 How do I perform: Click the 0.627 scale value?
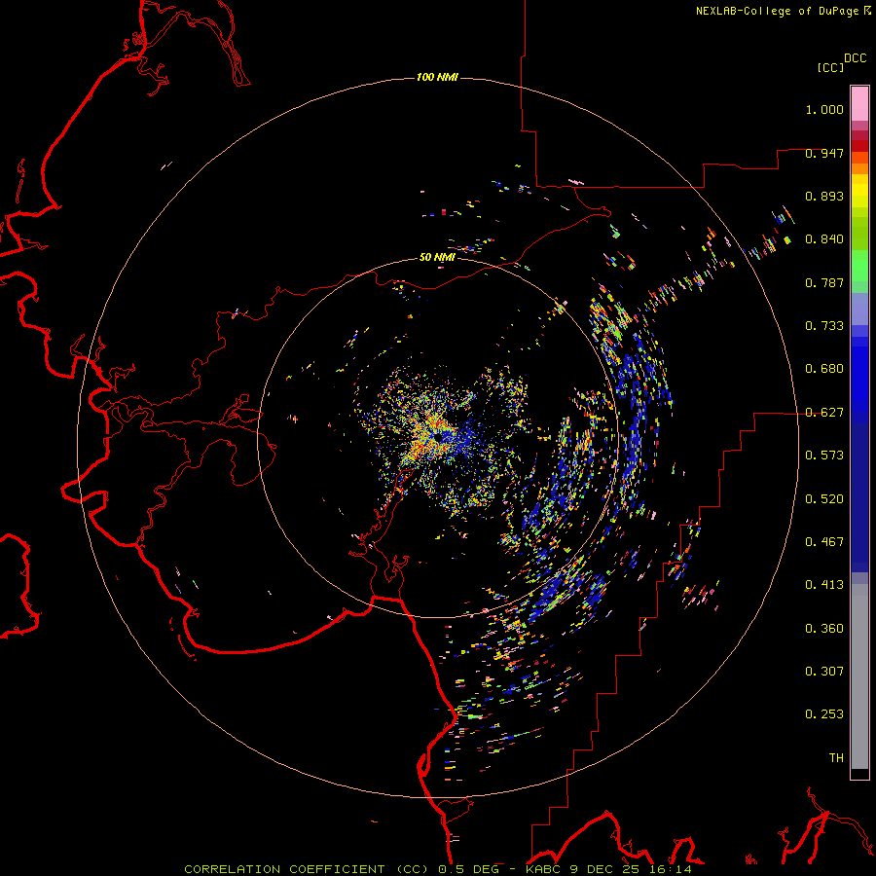point(824,413)
